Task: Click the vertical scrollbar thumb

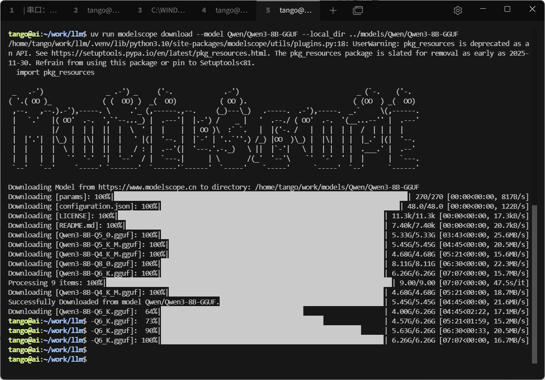Action: pos(535,283)
